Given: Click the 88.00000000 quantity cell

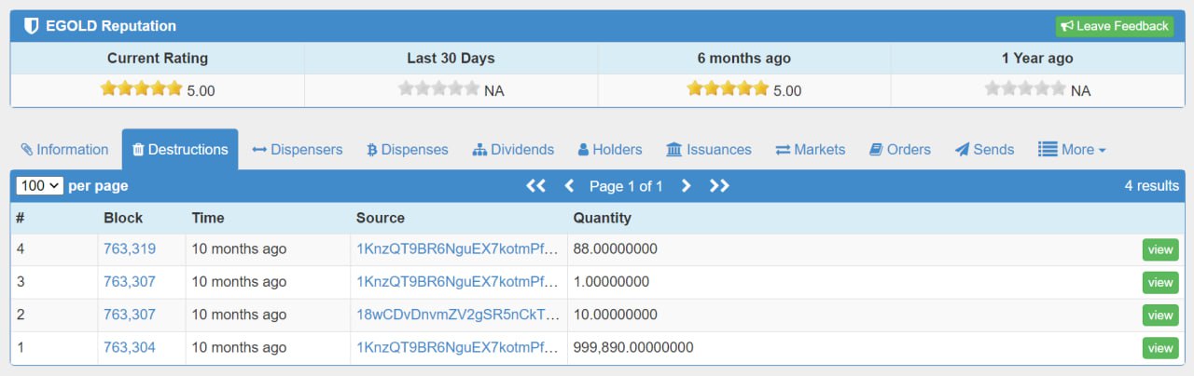Looking at the screenshot, I should (616, 248).
